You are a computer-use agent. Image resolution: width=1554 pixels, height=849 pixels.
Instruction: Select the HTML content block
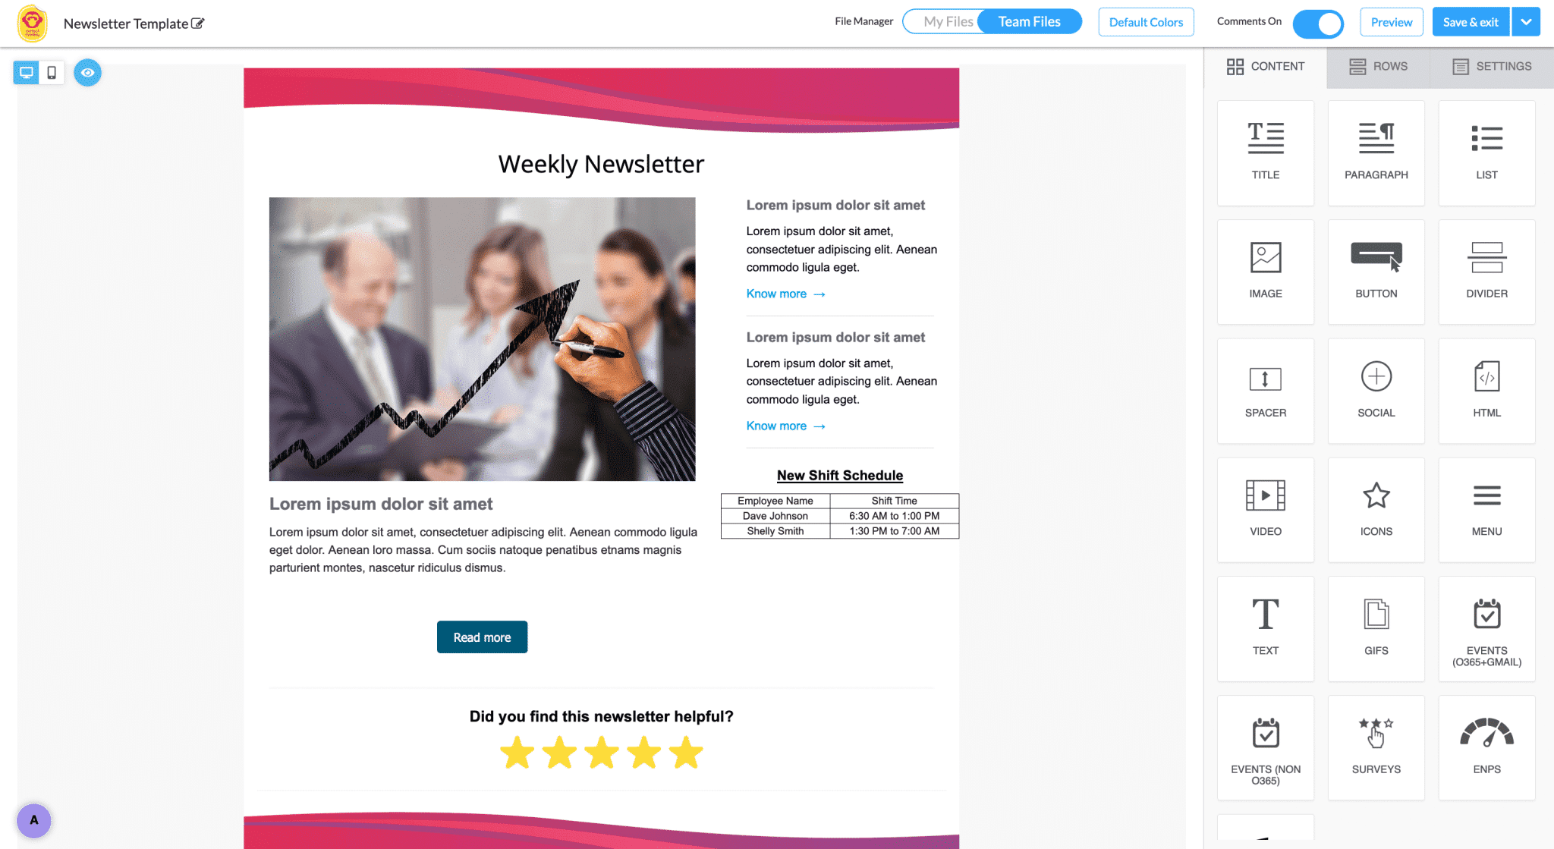[x=1486, y=387]
